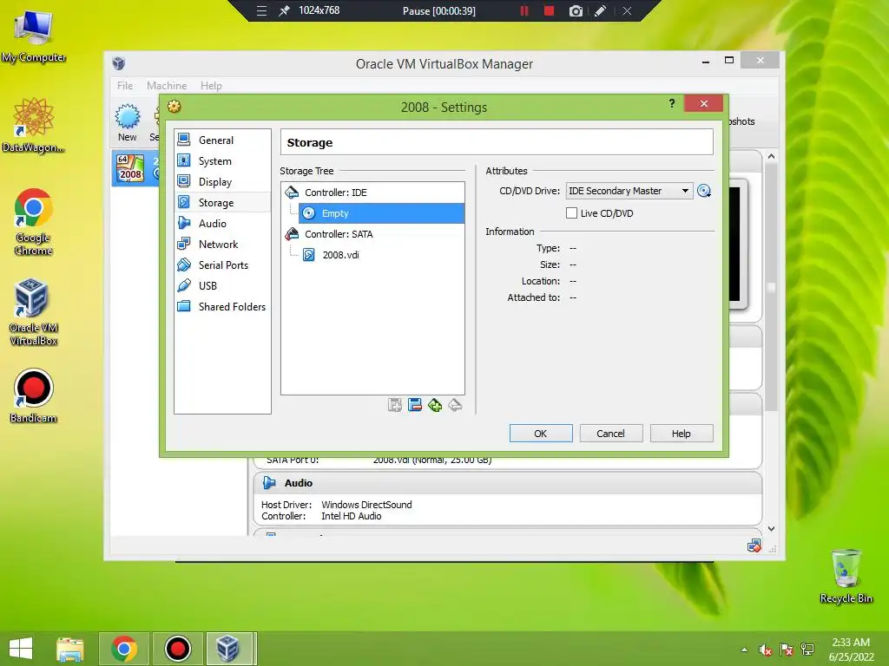Click the pencil draw icon in the recorder bar

click(601, 10)
